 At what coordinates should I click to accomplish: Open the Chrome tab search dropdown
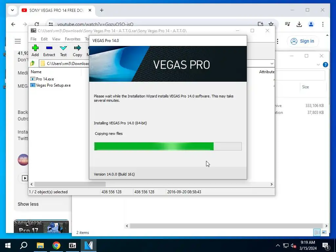(12, 10)
